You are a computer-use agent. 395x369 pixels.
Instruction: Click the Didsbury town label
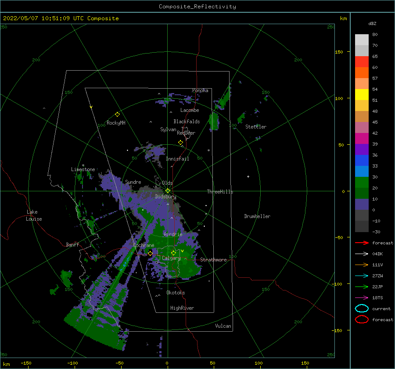tap(165, 197)
